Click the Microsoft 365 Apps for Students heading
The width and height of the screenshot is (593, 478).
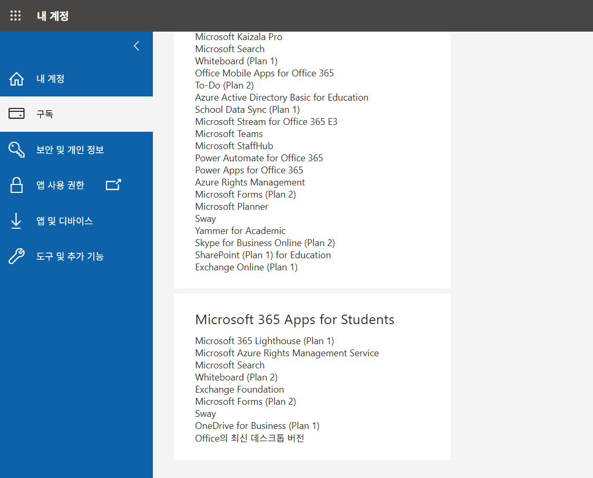(295, 319)
